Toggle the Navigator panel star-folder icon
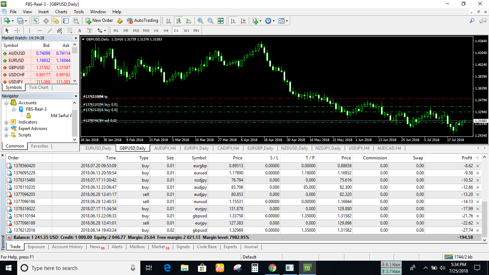This screenshot has width=489, height=275. [x=56, y=21]
